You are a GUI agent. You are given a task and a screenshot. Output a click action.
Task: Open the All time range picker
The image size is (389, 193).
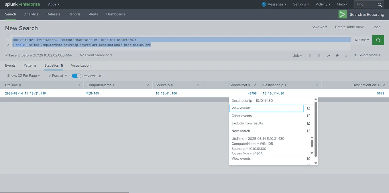pyautogui.click(x=362, y=40)
